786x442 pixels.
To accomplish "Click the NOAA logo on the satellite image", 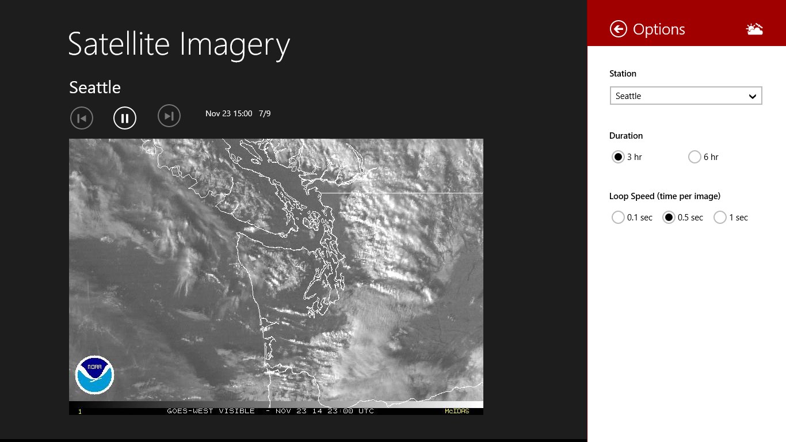I will [x=94, y=375].
